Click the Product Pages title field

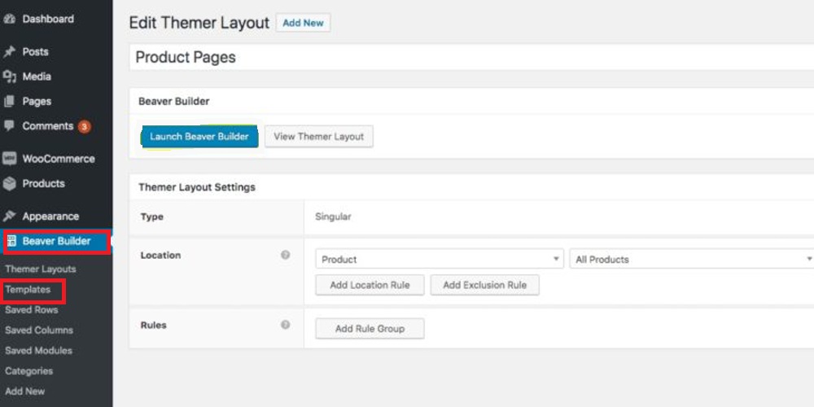pyautogui.click(x=471, y=57)
